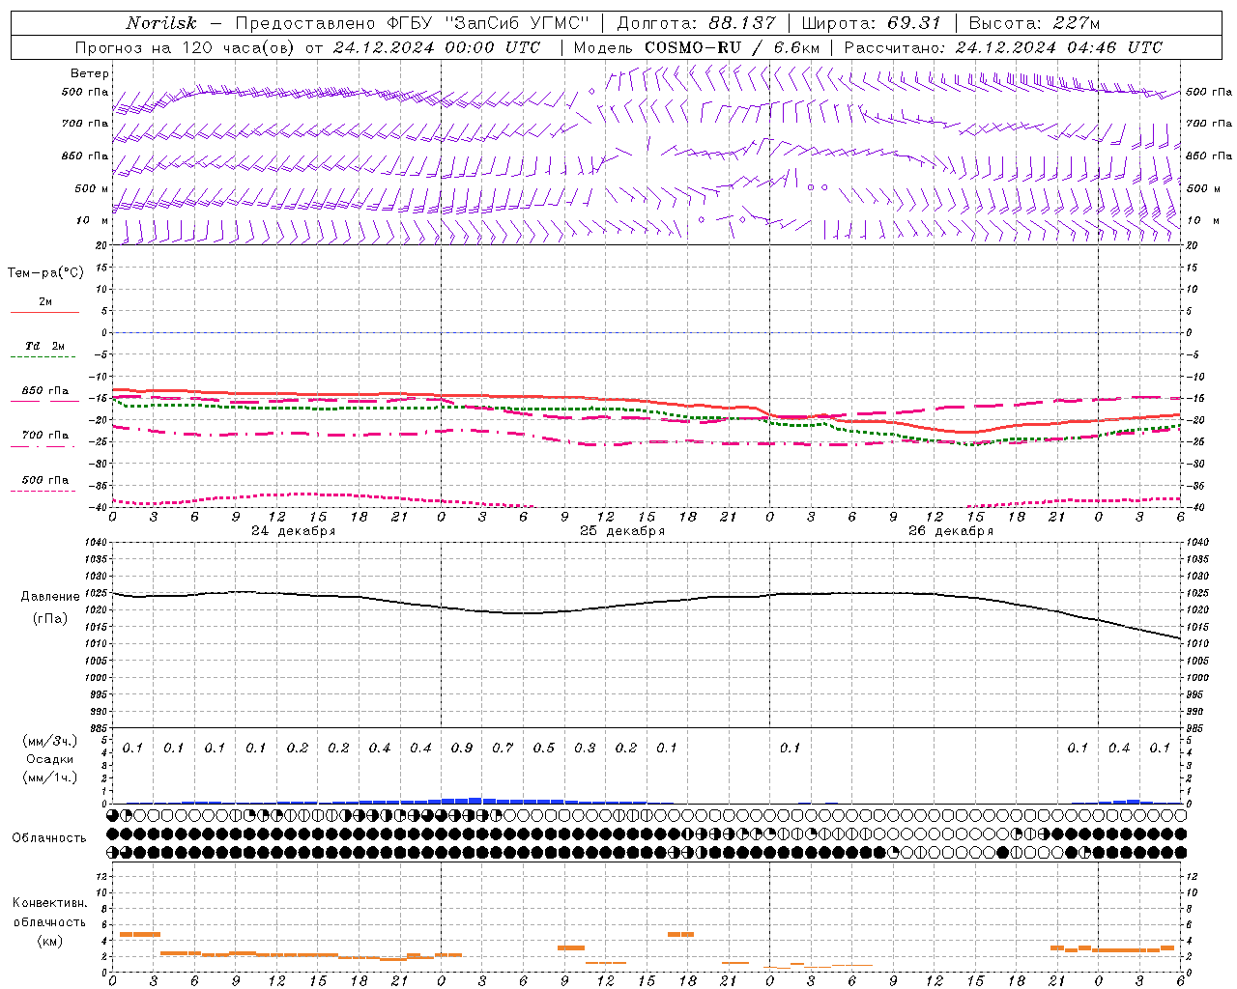
Task: Click the (мм/3ч.) precipitation unit label
Action: click(50, 741)
